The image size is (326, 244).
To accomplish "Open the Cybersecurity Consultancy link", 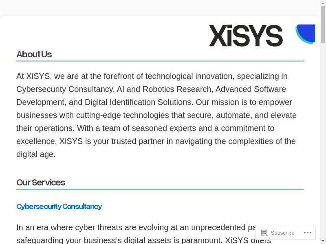I will coord(59,207).
